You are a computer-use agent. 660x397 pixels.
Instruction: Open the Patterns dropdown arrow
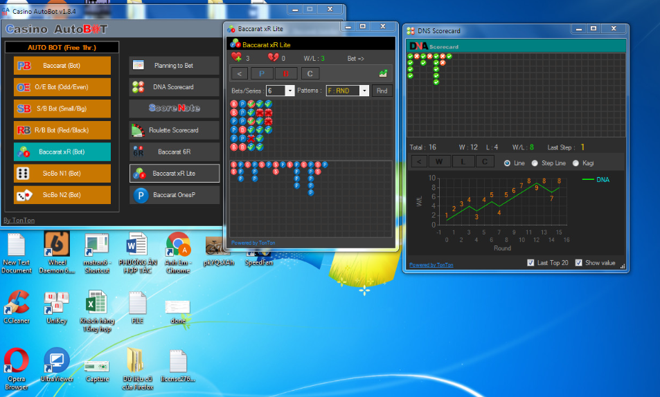tap(364, 91)
